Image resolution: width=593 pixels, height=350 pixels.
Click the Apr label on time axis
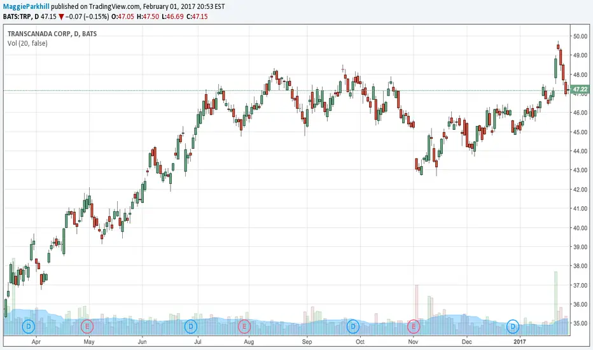coord(36,342)
